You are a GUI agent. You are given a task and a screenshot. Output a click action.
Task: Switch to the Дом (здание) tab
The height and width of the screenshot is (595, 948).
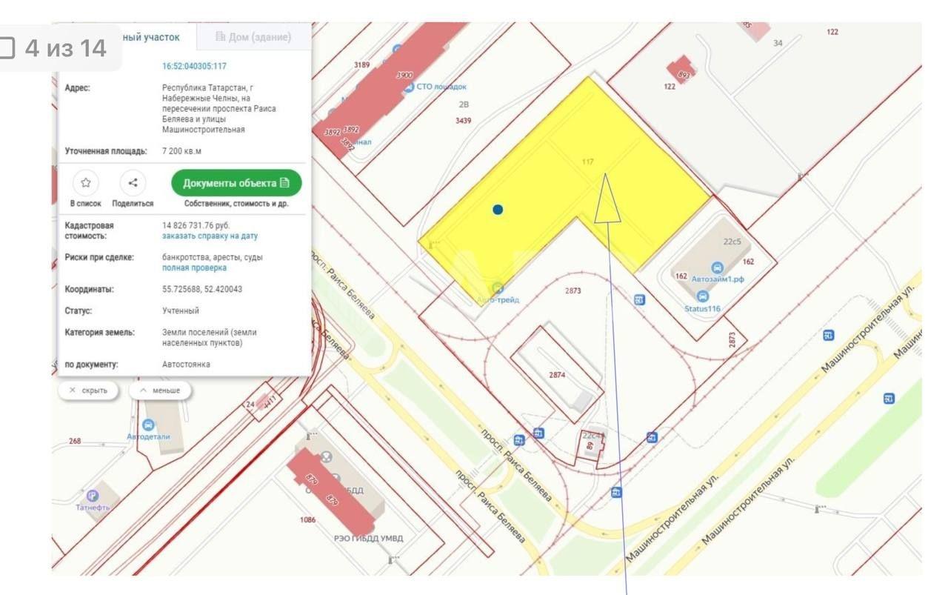(x=253, y=37)
